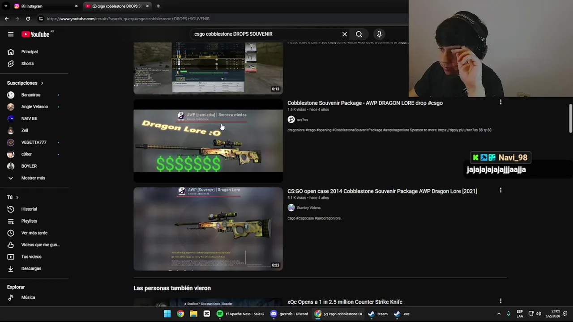Open the 0:23 Stanley Videos thumbnail

point(208,229)
